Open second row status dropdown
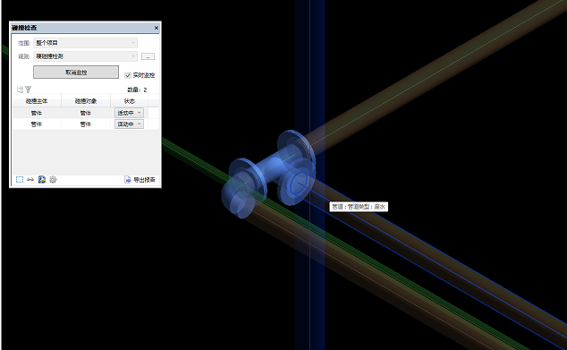 (129, 124)
